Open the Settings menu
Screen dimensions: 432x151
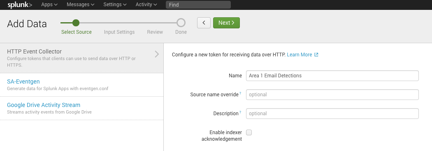point(115,5)
